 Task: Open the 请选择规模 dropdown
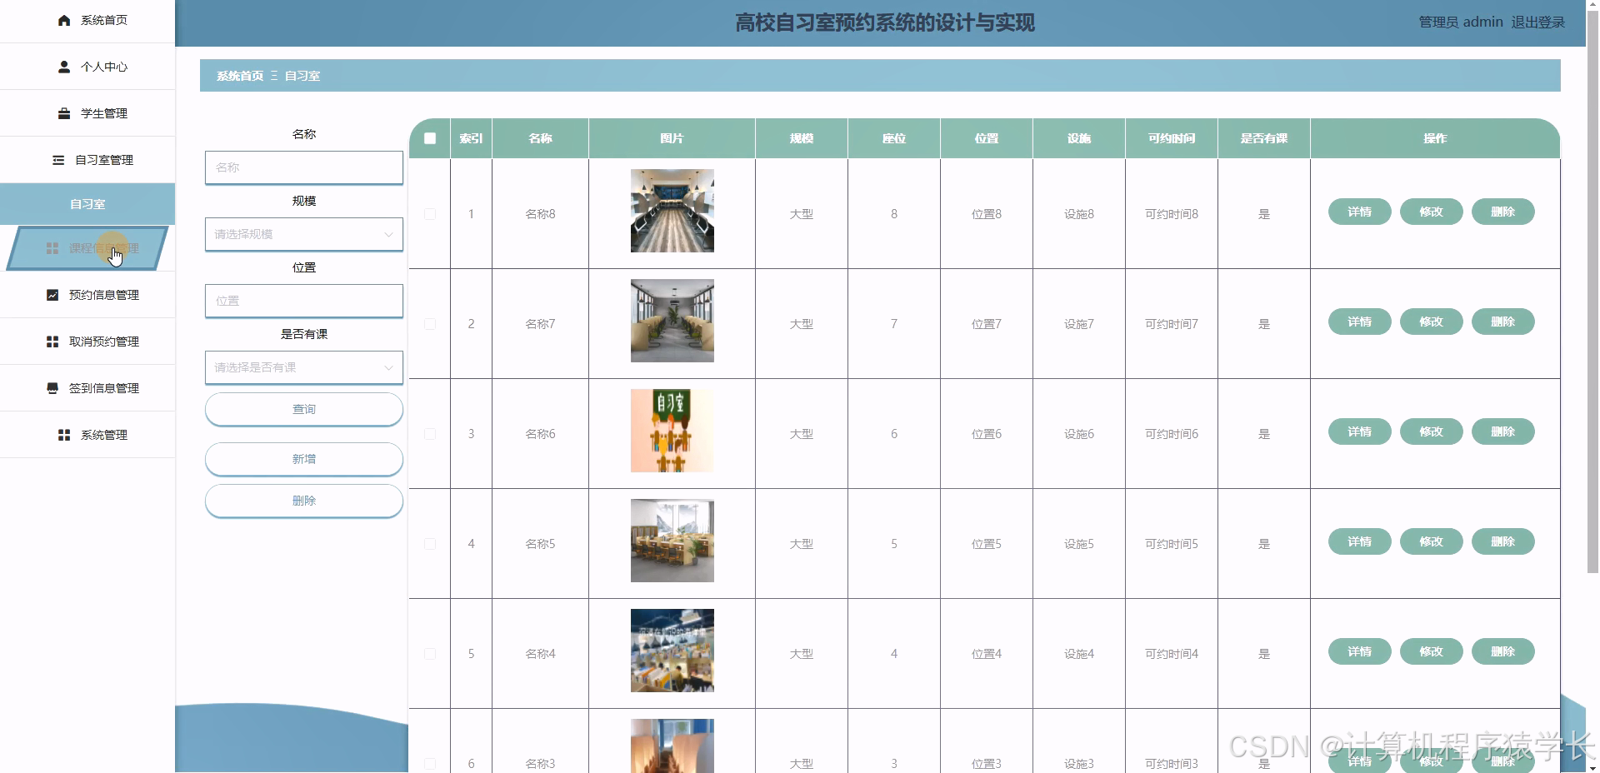point(304,234)
